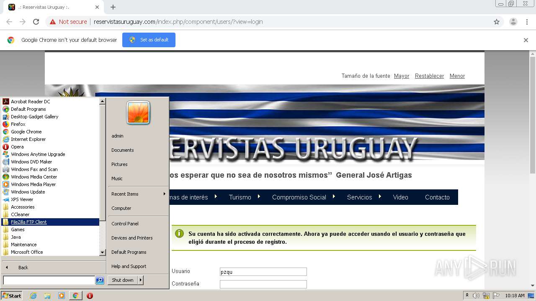Click the Start button
Image resolution: width=536 pixels, height=301 pixels.
11,296
